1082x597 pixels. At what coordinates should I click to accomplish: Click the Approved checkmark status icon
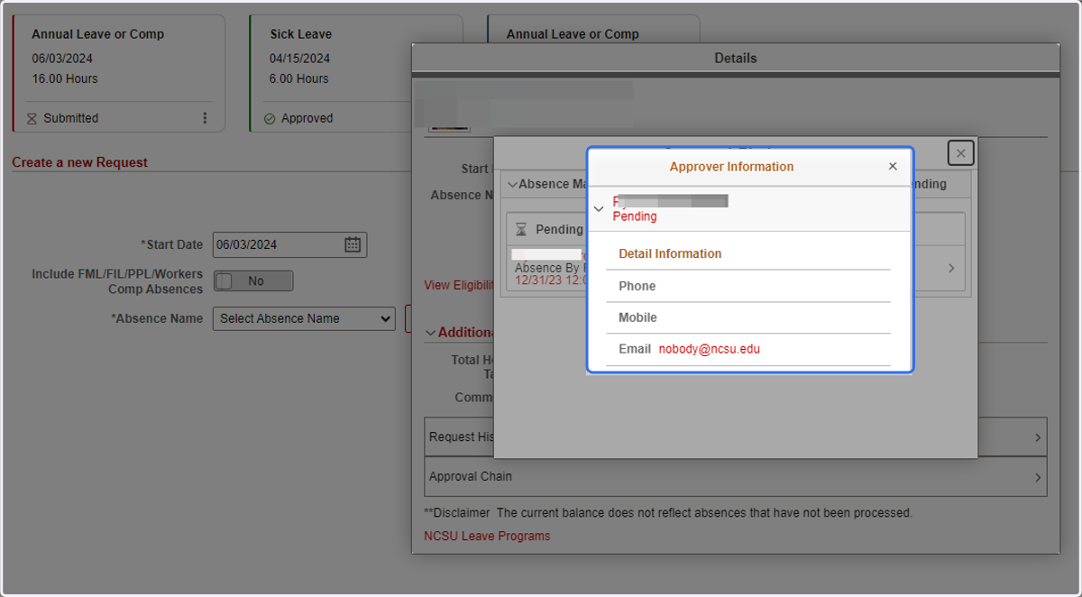270,118
